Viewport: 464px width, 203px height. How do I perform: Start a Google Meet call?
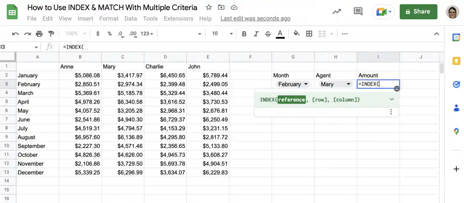pyautogui.click(x=381, y=12)
